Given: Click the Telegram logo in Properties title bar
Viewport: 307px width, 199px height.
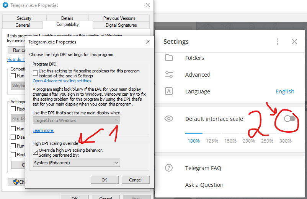Looking at the screenshot, I should tap(5, 5).
